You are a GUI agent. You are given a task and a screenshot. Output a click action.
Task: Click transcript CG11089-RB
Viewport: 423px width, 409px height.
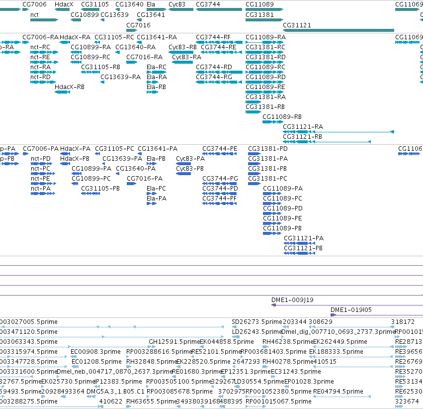pos(273,122)
